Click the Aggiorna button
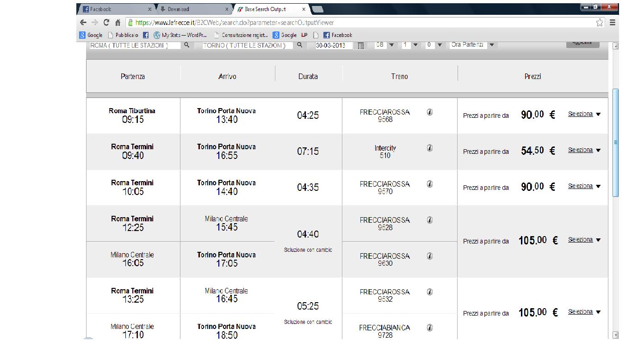Viewport: 632px width, 341px height. tap(582, 43)
